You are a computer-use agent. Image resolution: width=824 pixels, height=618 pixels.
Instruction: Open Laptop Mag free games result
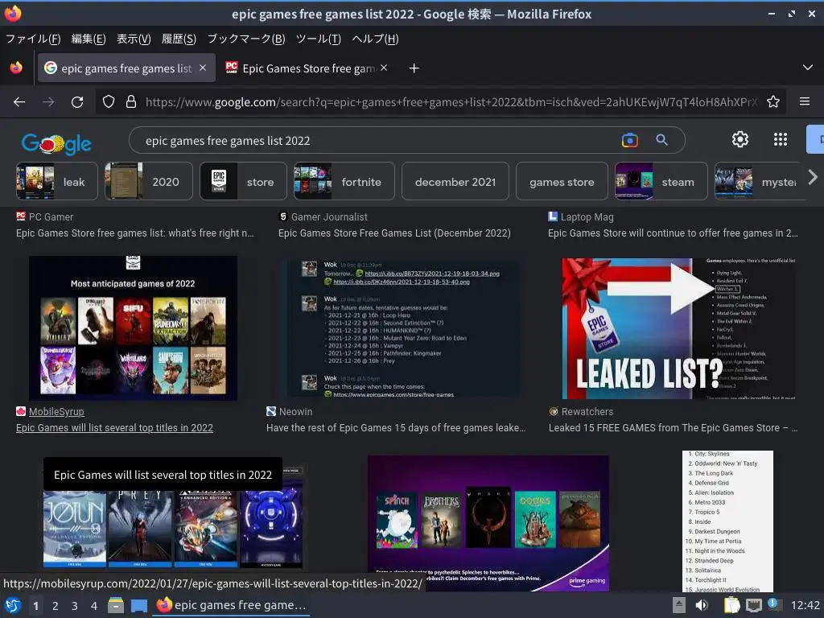click(x=673, y=233)
